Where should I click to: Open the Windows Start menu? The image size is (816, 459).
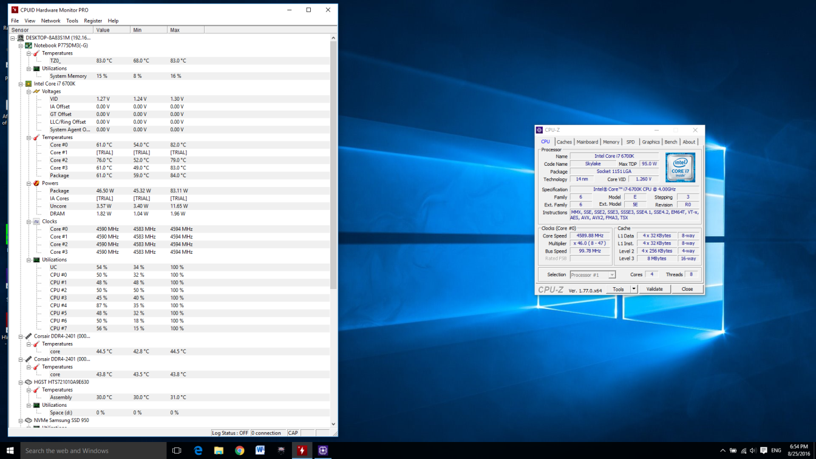[10, 450]
